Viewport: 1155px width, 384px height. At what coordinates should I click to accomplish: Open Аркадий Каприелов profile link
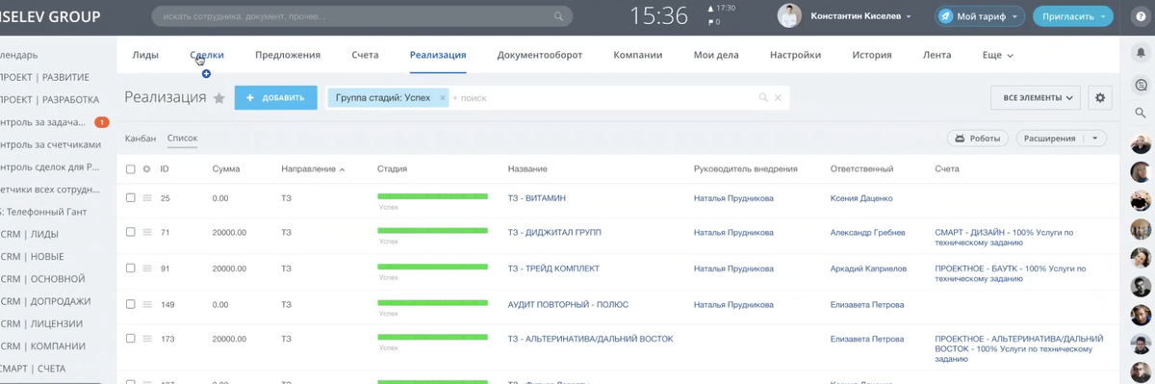(868, 269)
